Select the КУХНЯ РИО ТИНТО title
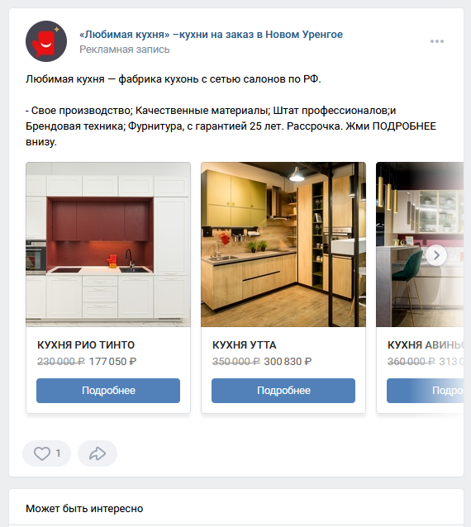 pos(86,344)
